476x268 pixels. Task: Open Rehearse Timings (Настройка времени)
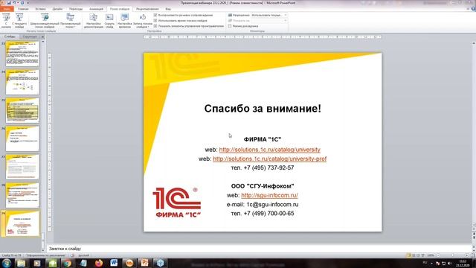click(124, 21)
